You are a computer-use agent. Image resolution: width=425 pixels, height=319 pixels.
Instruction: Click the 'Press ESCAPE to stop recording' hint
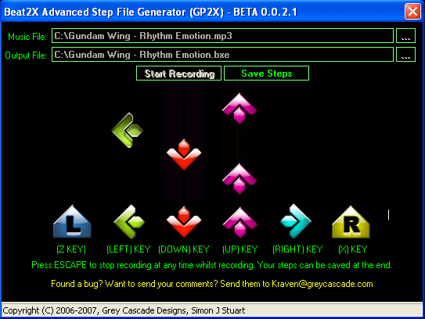point(211,265)
